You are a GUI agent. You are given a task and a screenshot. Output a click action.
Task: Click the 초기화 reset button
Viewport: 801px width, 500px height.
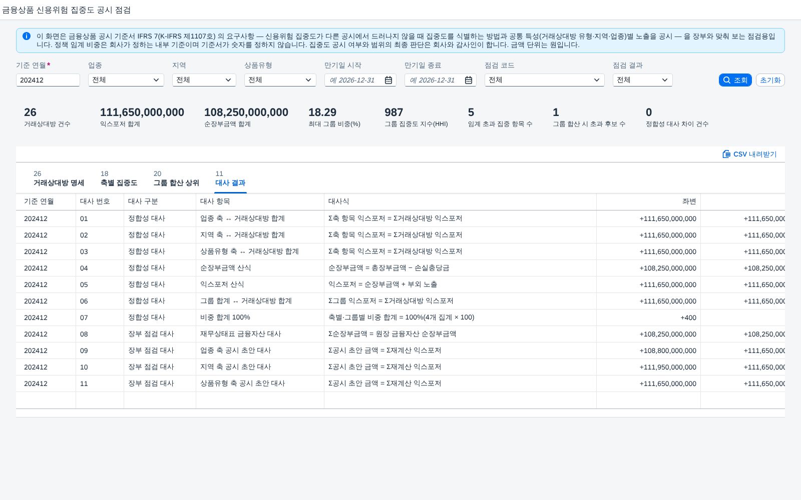770,80
